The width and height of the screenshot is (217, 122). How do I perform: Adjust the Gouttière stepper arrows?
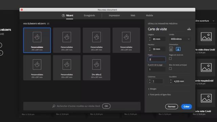tap(171, 81)
